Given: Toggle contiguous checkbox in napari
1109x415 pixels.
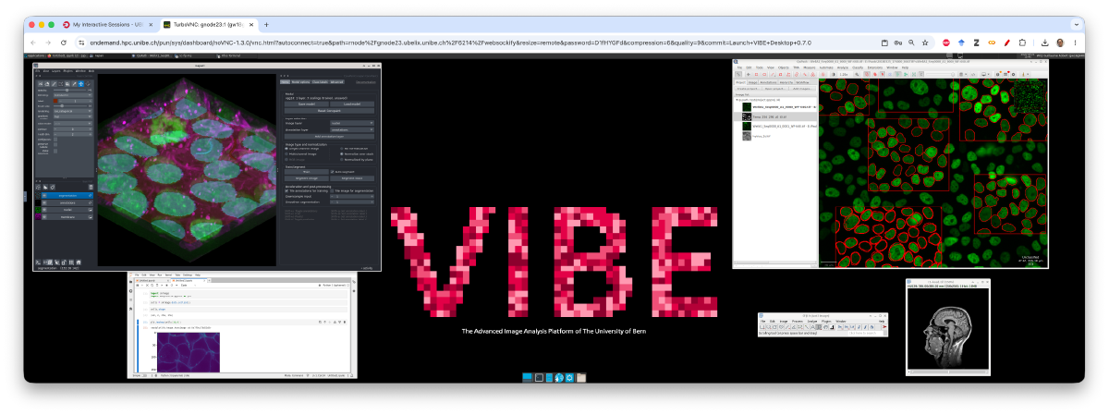Looking at the screenshot, I should pos(55,139).
